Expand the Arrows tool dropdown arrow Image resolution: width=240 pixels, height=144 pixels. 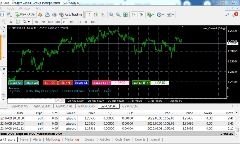[29, 22]
